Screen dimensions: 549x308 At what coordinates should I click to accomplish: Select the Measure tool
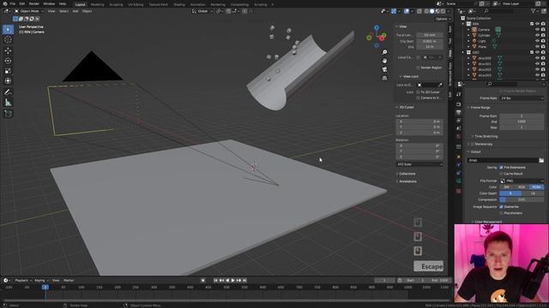click(x=8, y=103)
